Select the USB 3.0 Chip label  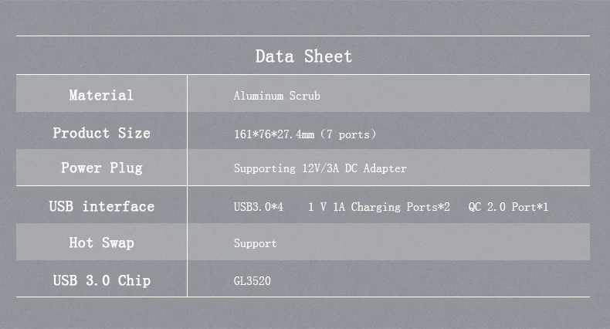[101, 280]
